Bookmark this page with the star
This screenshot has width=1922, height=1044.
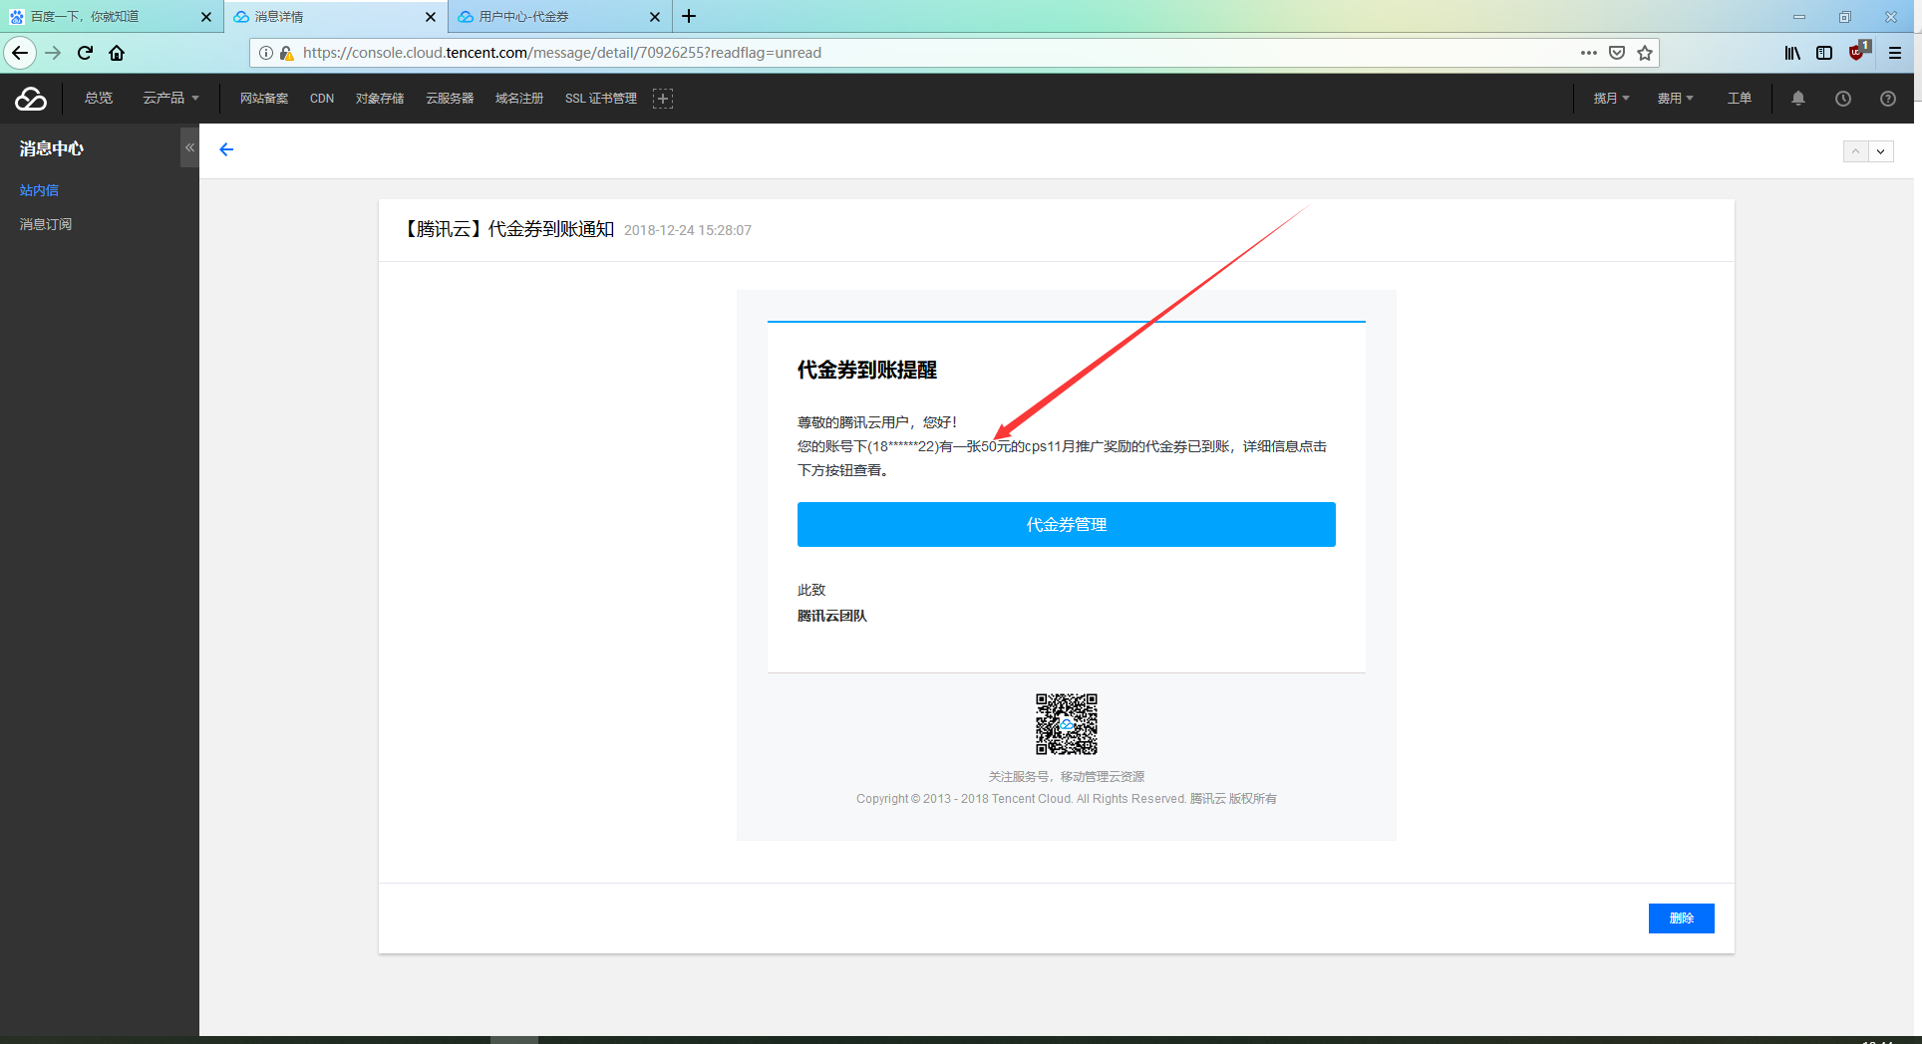tap(1645, 53)
